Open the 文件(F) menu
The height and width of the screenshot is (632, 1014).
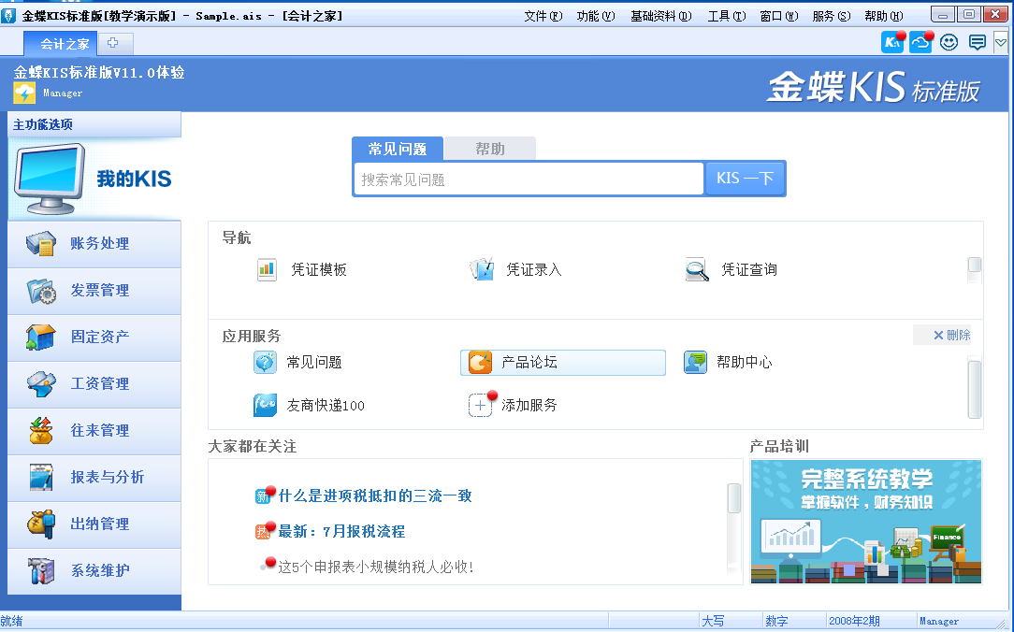pos(543,16)
